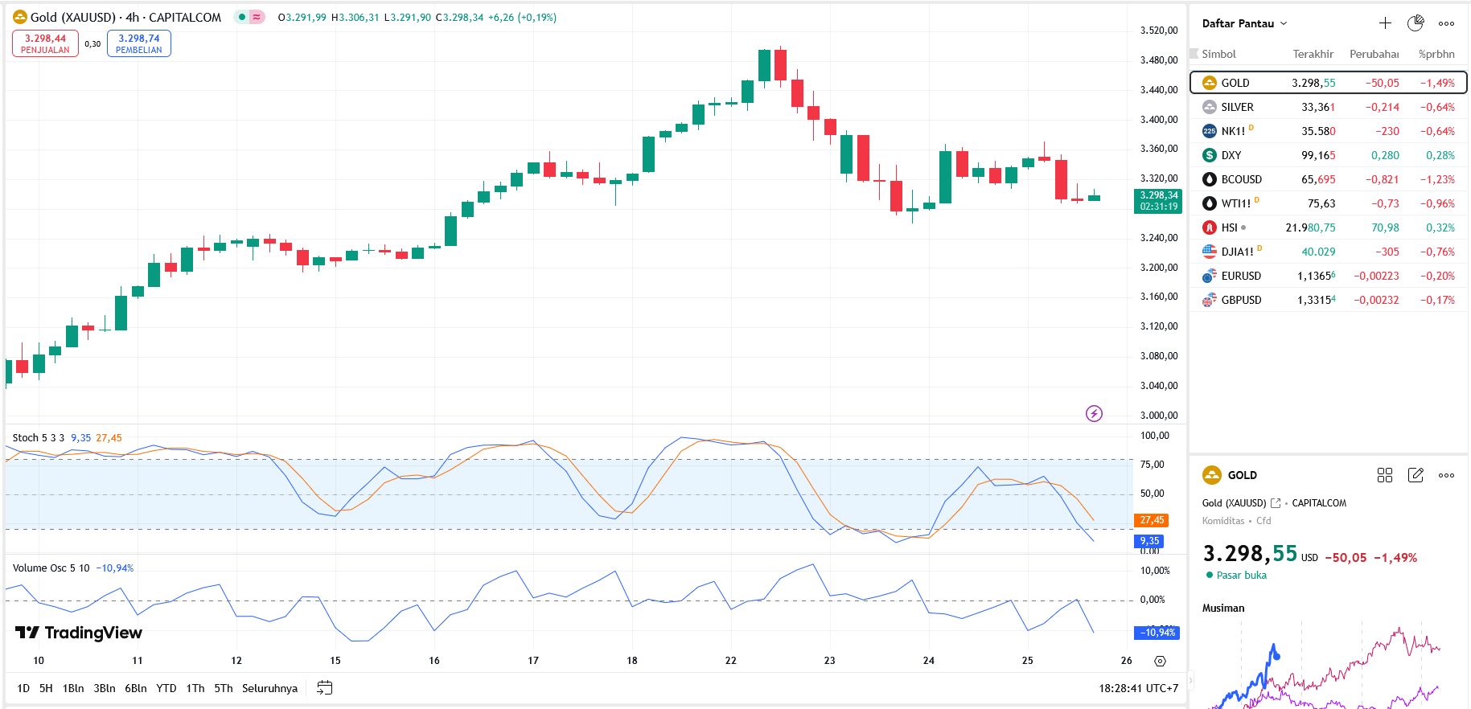The height and width of the screenshot is (709, 1471).
Task: Click the plus icon to add symbol
Action: [x=1385, y=23]
